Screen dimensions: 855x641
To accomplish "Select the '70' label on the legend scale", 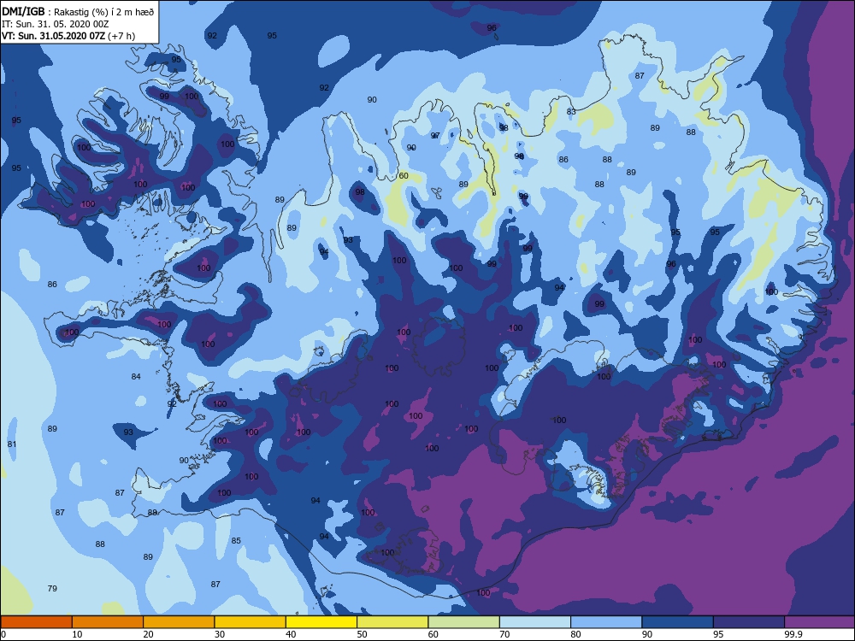I will [x=505, y=634].
